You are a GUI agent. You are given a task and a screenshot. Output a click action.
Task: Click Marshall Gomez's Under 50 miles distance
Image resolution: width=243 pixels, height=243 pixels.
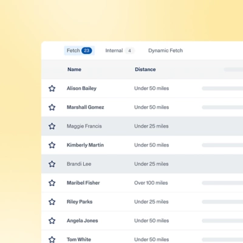152,107
